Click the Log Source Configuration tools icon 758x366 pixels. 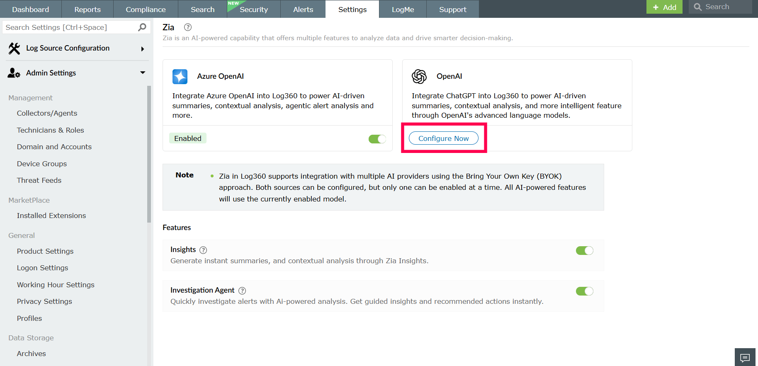point(14,48)
